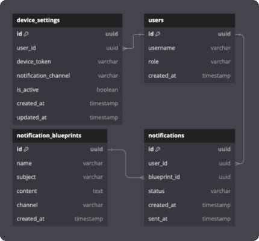
Task: Click relationship line between device_settings and users
Action: coord(133,42)
